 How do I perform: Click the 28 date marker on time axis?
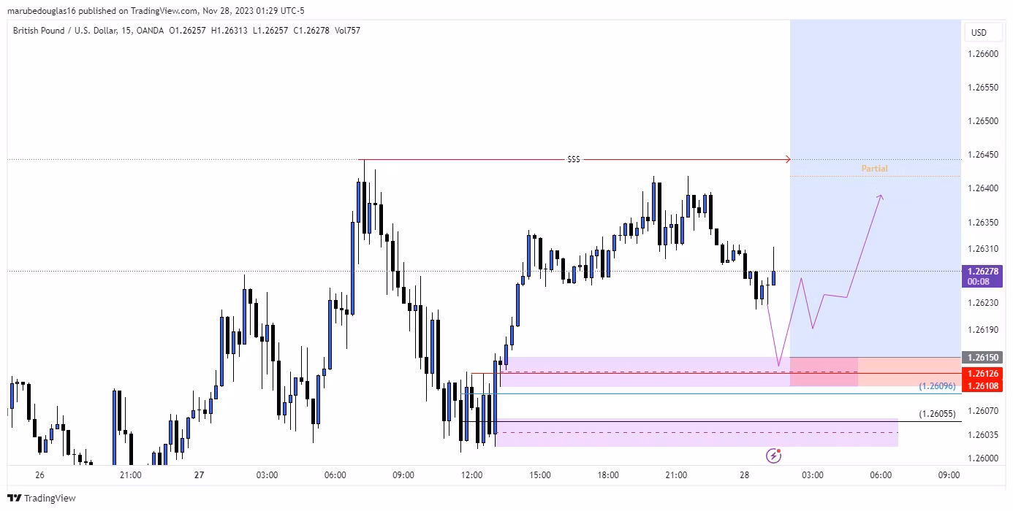pyautogui.click(x=744, y=475)
